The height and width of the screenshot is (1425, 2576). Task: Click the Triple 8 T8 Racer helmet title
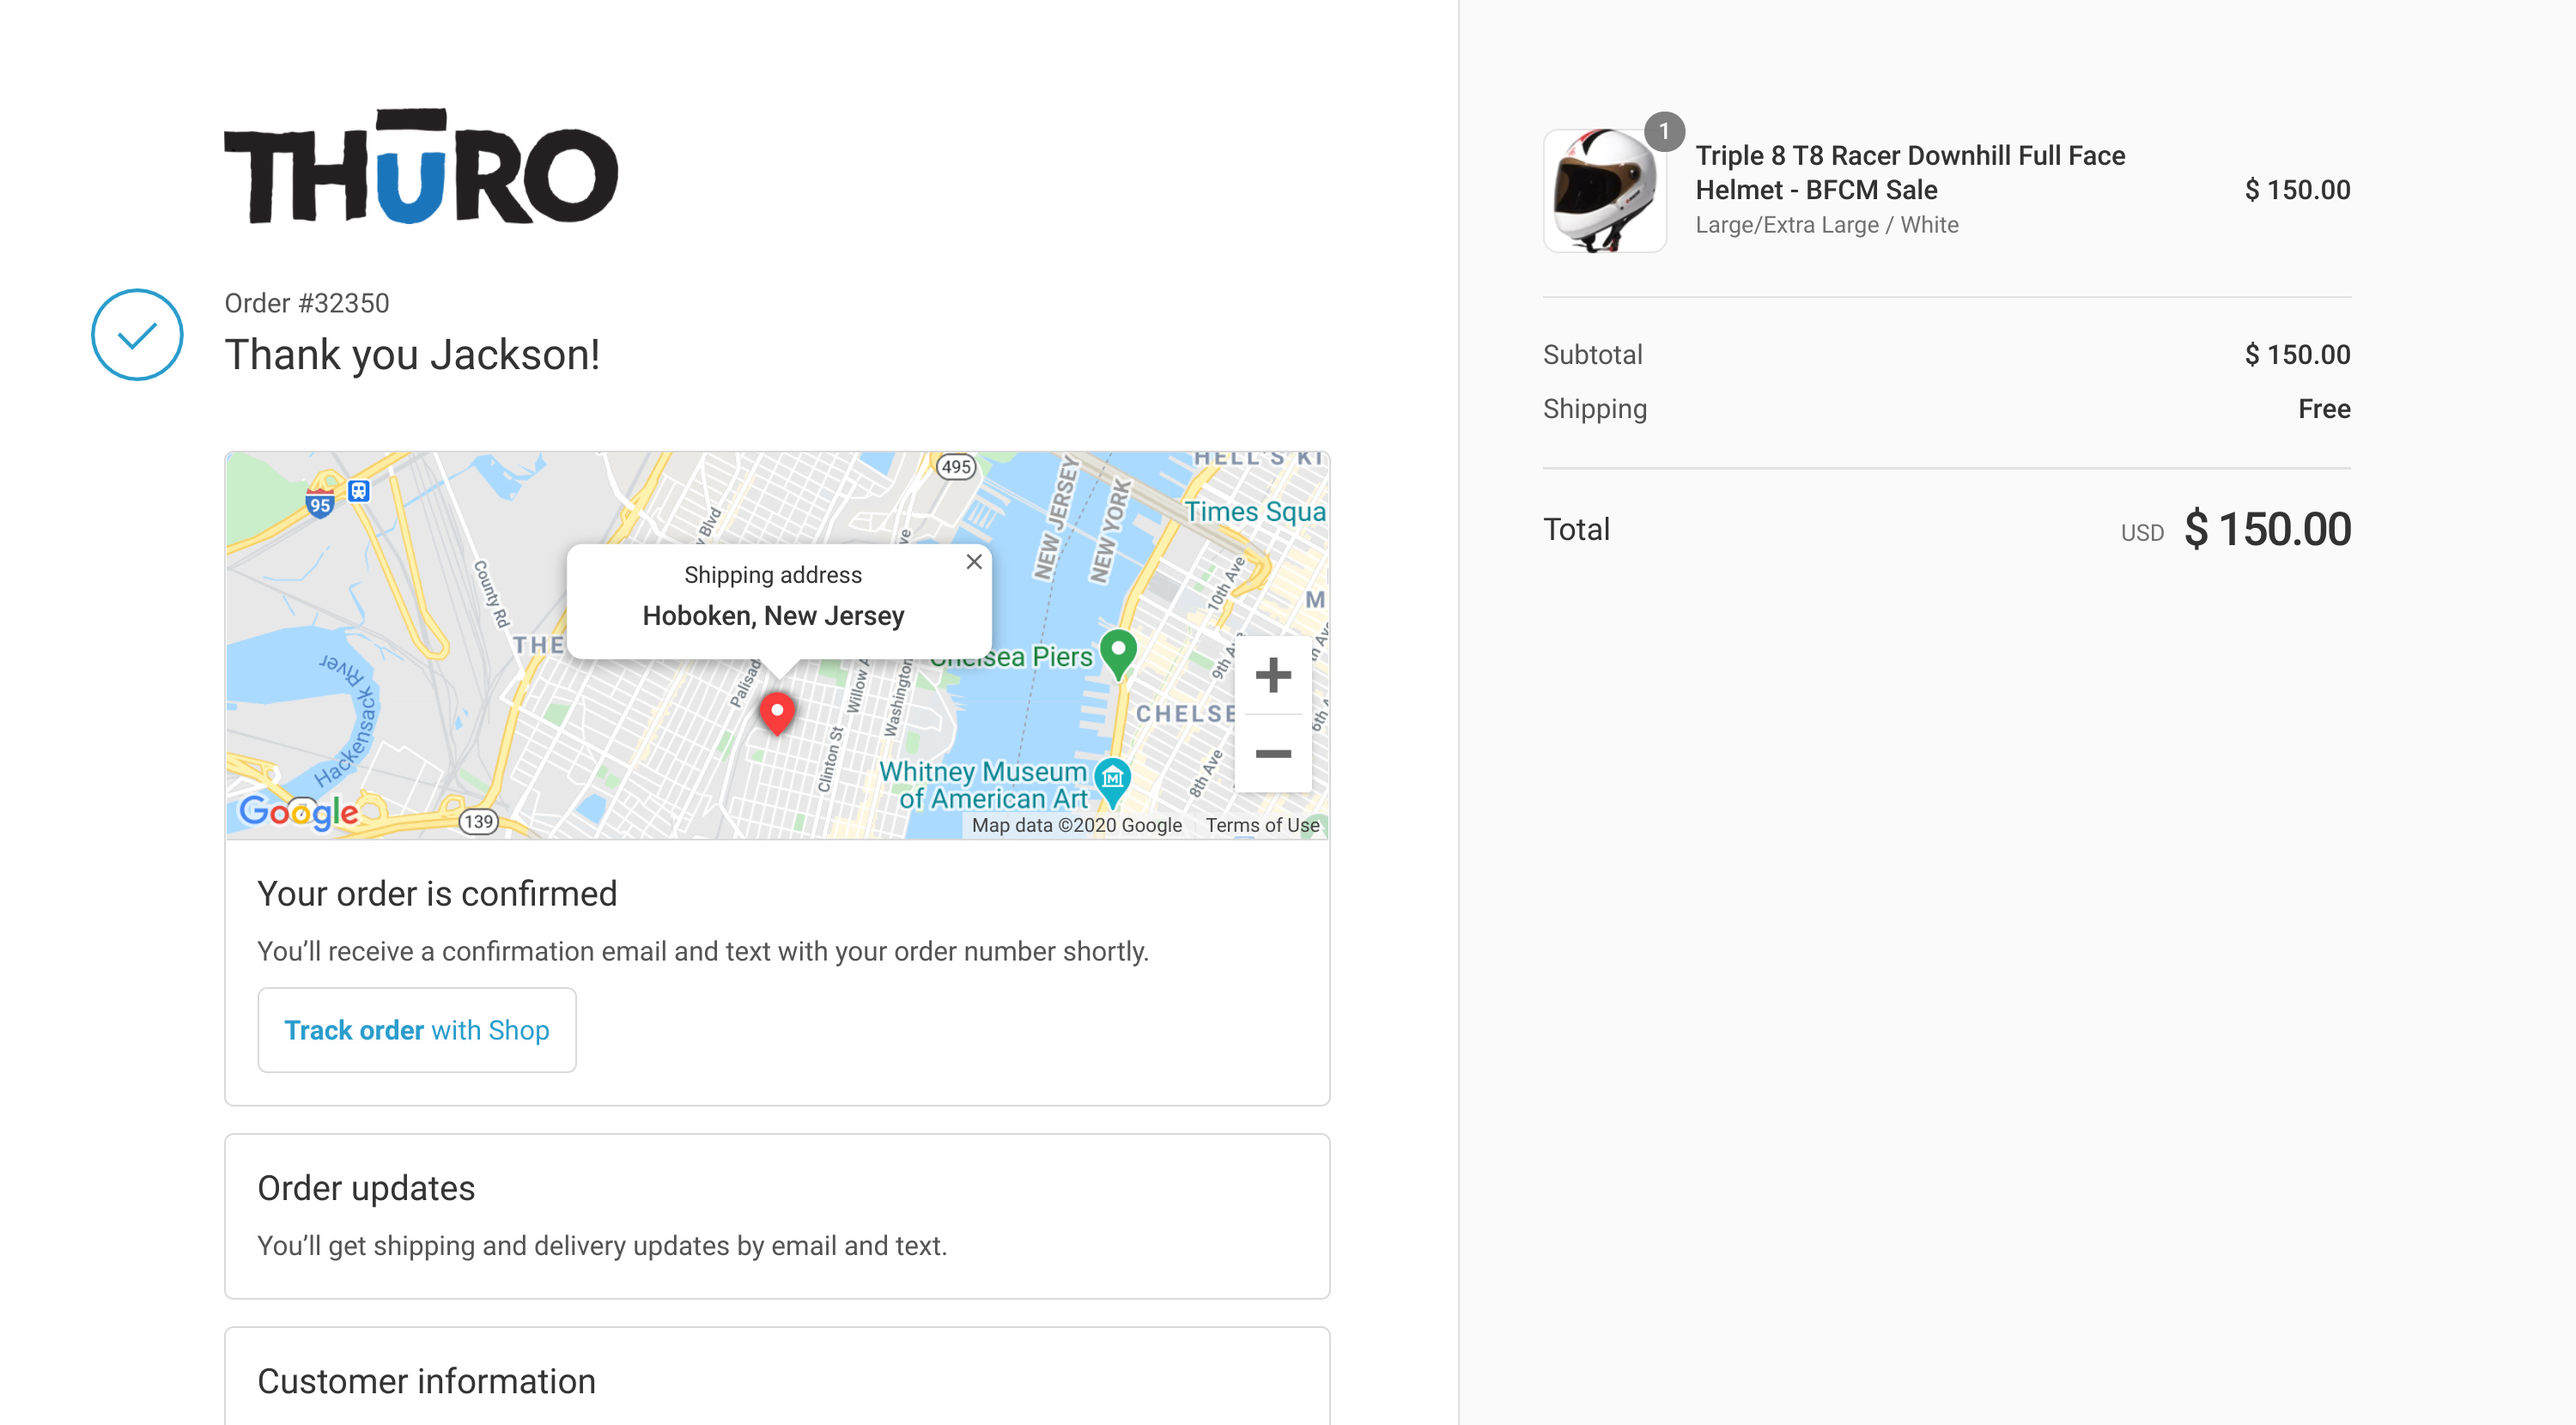point(1910,172)
